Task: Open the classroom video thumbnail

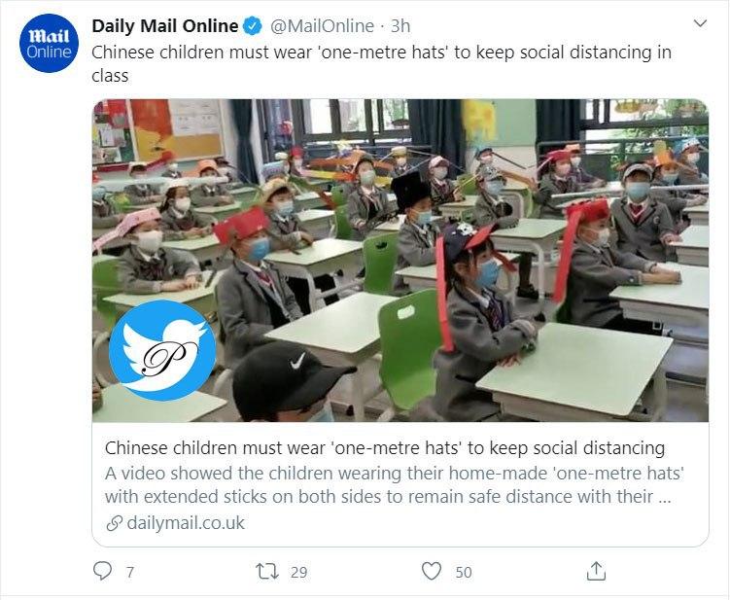Action: (x=400, y=261)
